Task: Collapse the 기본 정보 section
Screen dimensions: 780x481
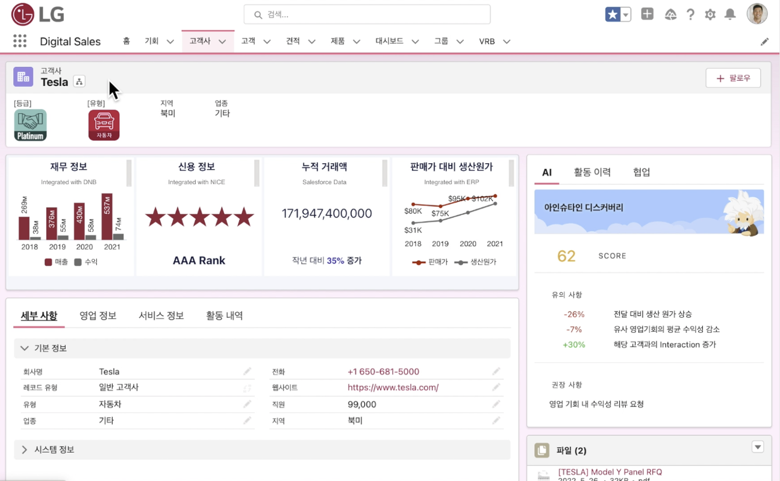Action: [25, 348]
